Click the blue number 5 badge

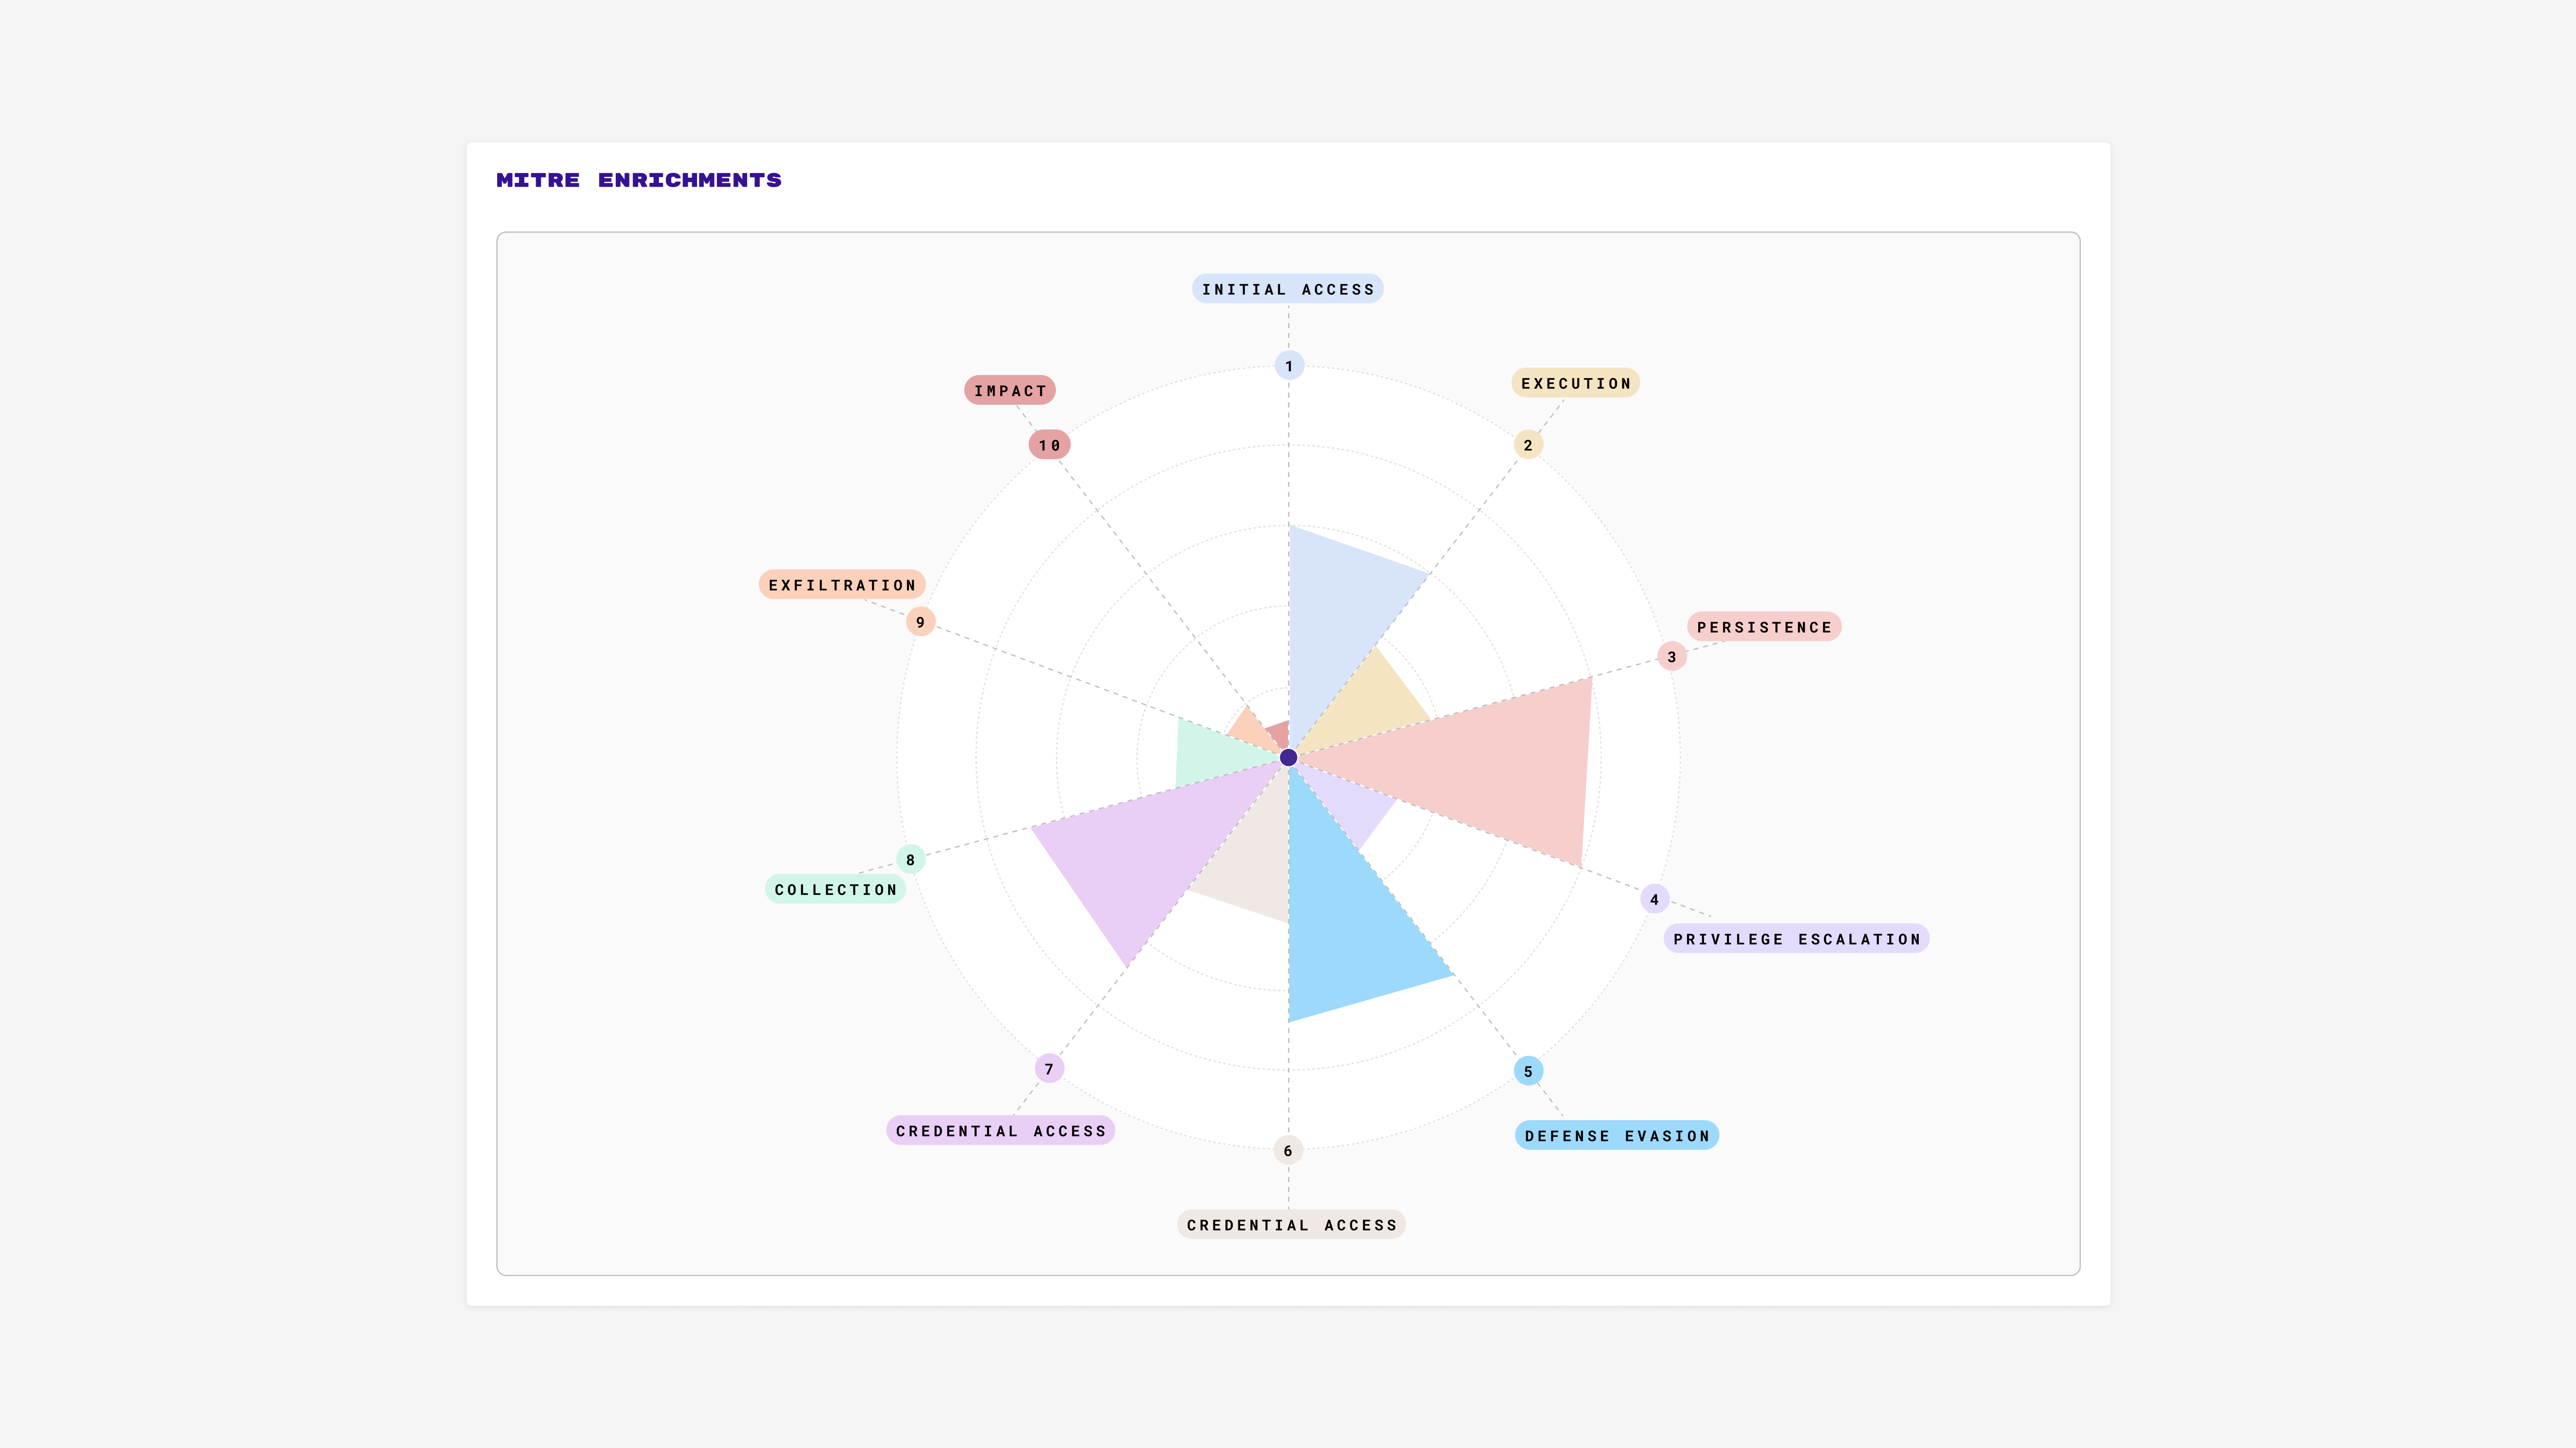click(1528, 1071)
